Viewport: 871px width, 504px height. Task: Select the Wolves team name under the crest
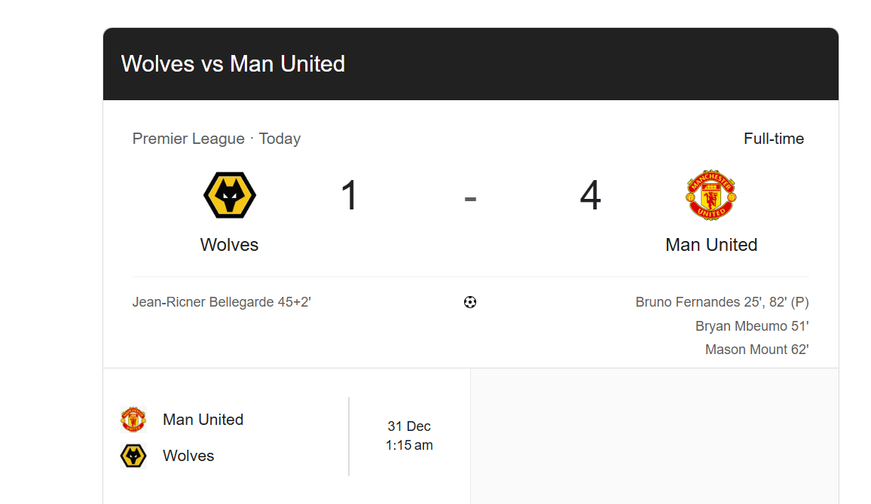click(x=229, y=245)
